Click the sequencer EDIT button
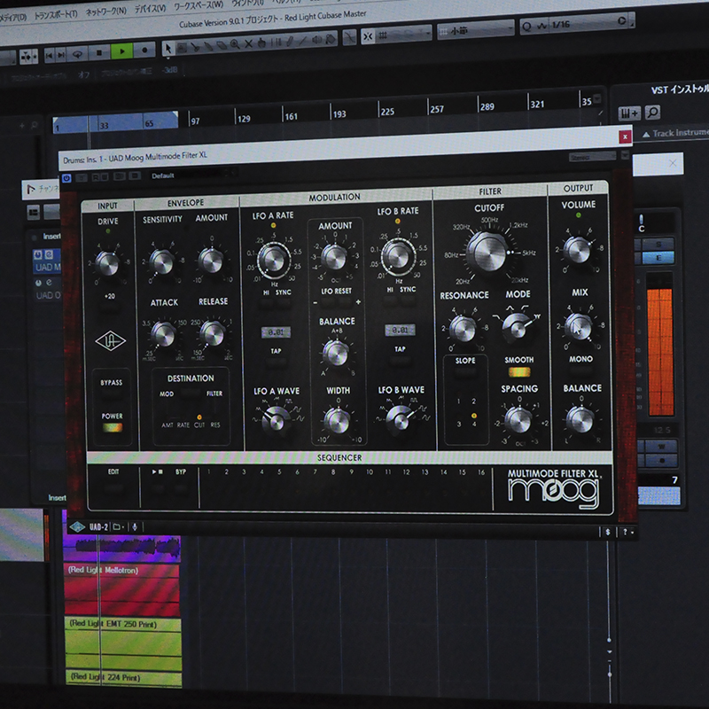Screen dimensions: 709x709 [x=113, y=487]
